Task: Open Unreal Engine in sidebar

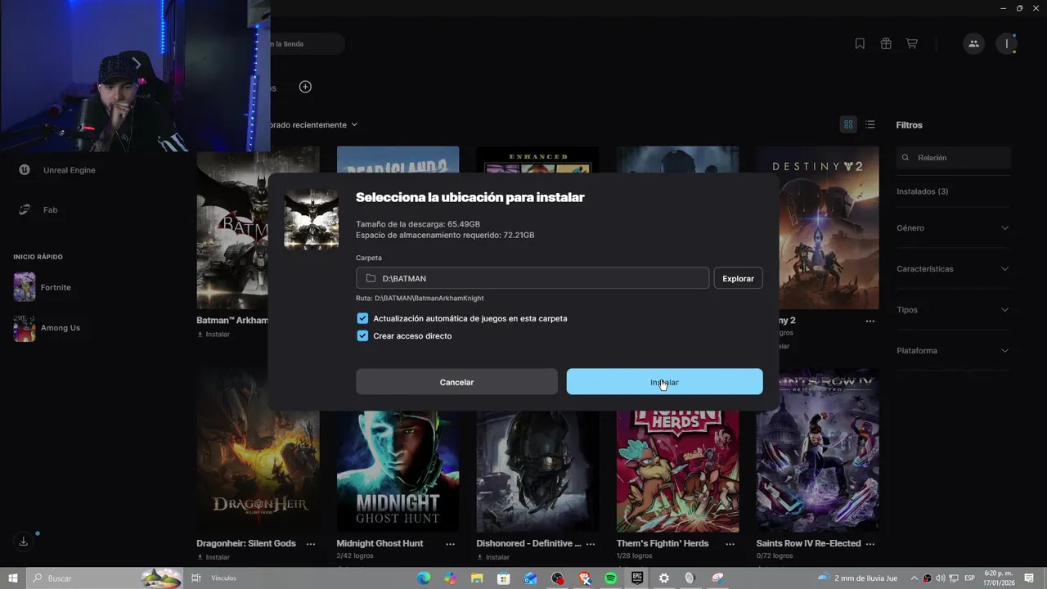Action: click(x=57, y=170)
